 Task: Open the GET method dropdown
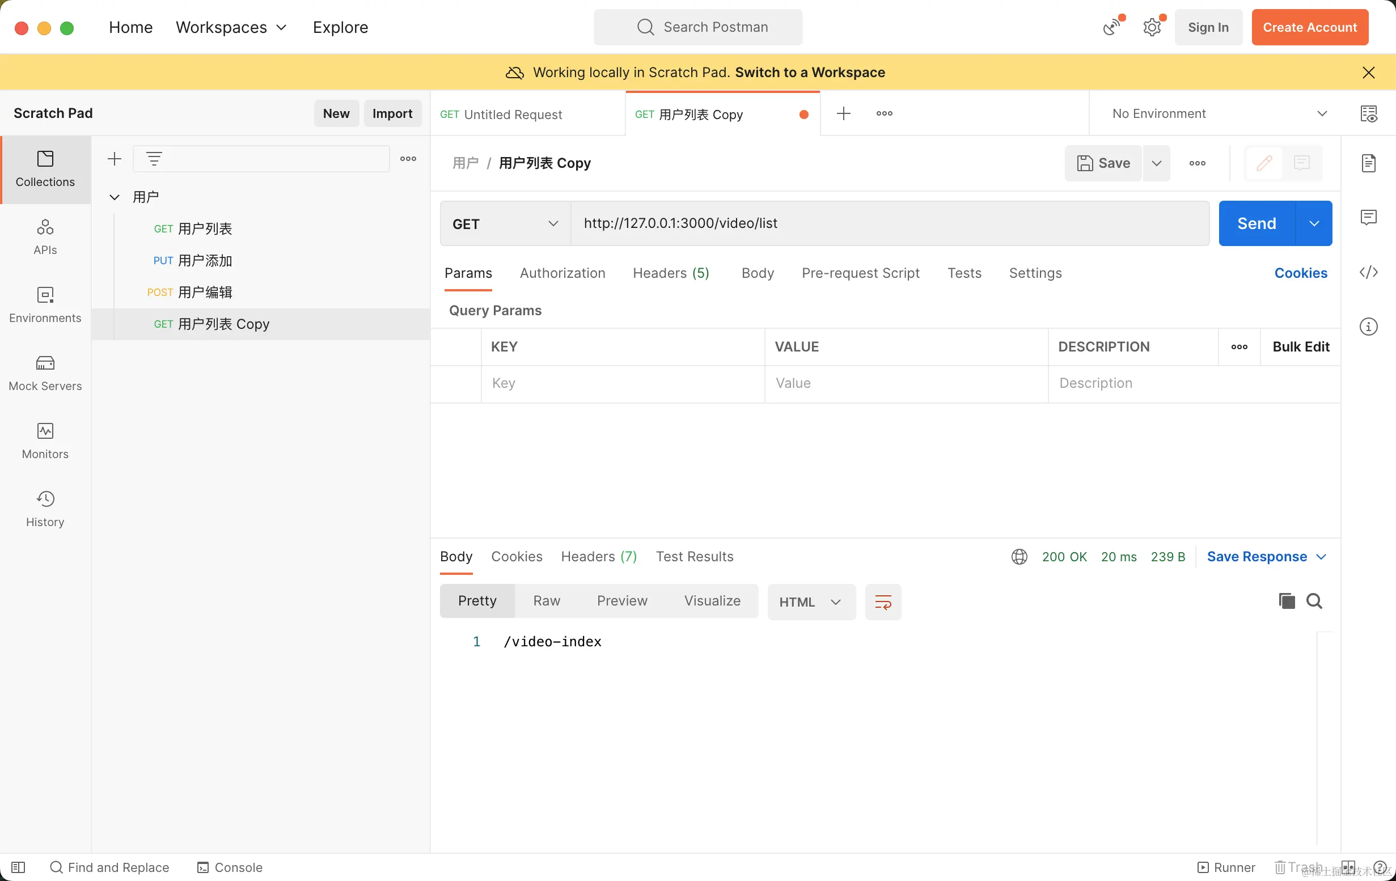[x=505, y=224]
